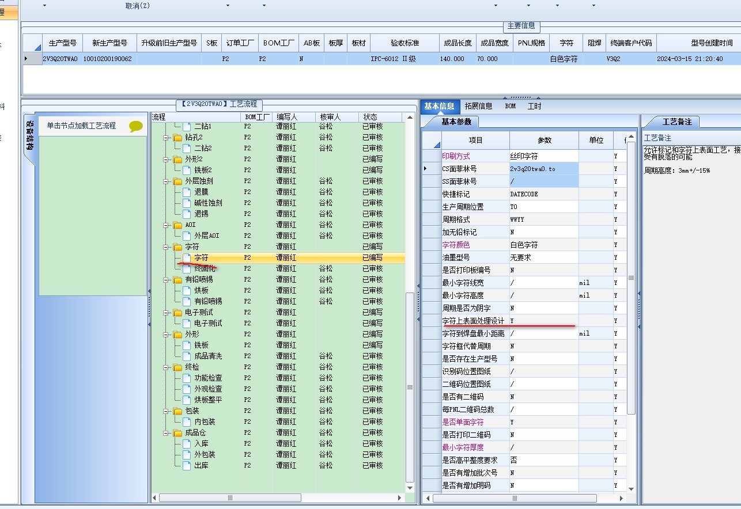Click the 二钻2 document icon
741x509 pixels.
click(187, 149)
